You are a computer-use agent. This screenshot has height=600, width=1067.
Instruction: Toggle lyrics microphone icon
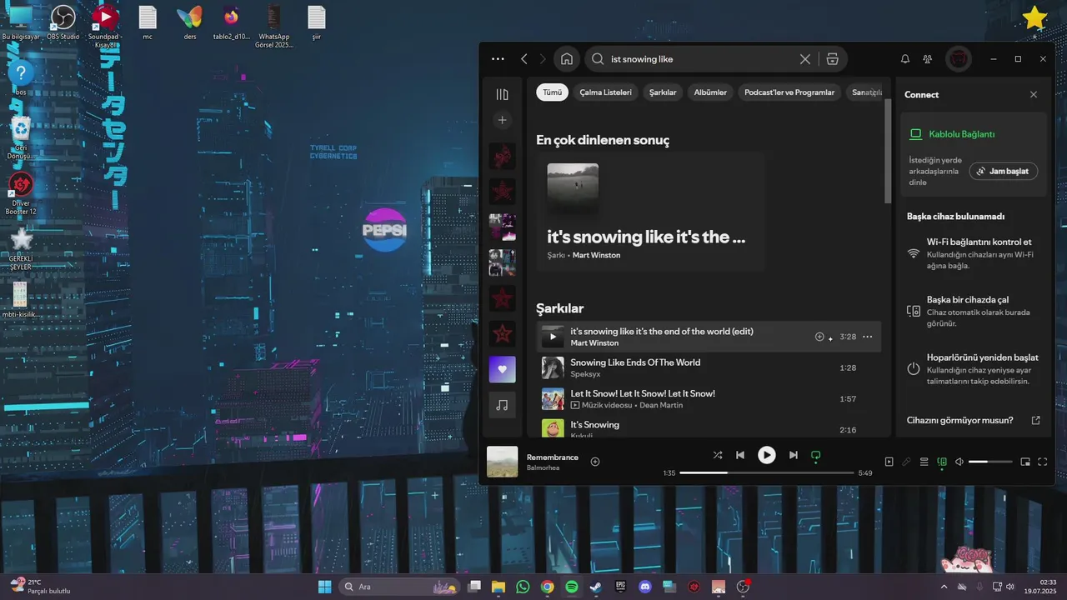[x=906, y=462]
